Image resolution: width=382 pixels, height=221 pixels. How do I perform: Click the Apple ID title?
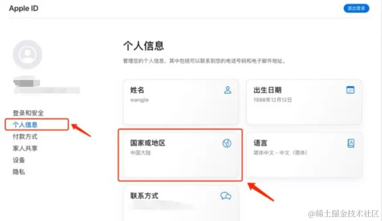click(24, 8)
